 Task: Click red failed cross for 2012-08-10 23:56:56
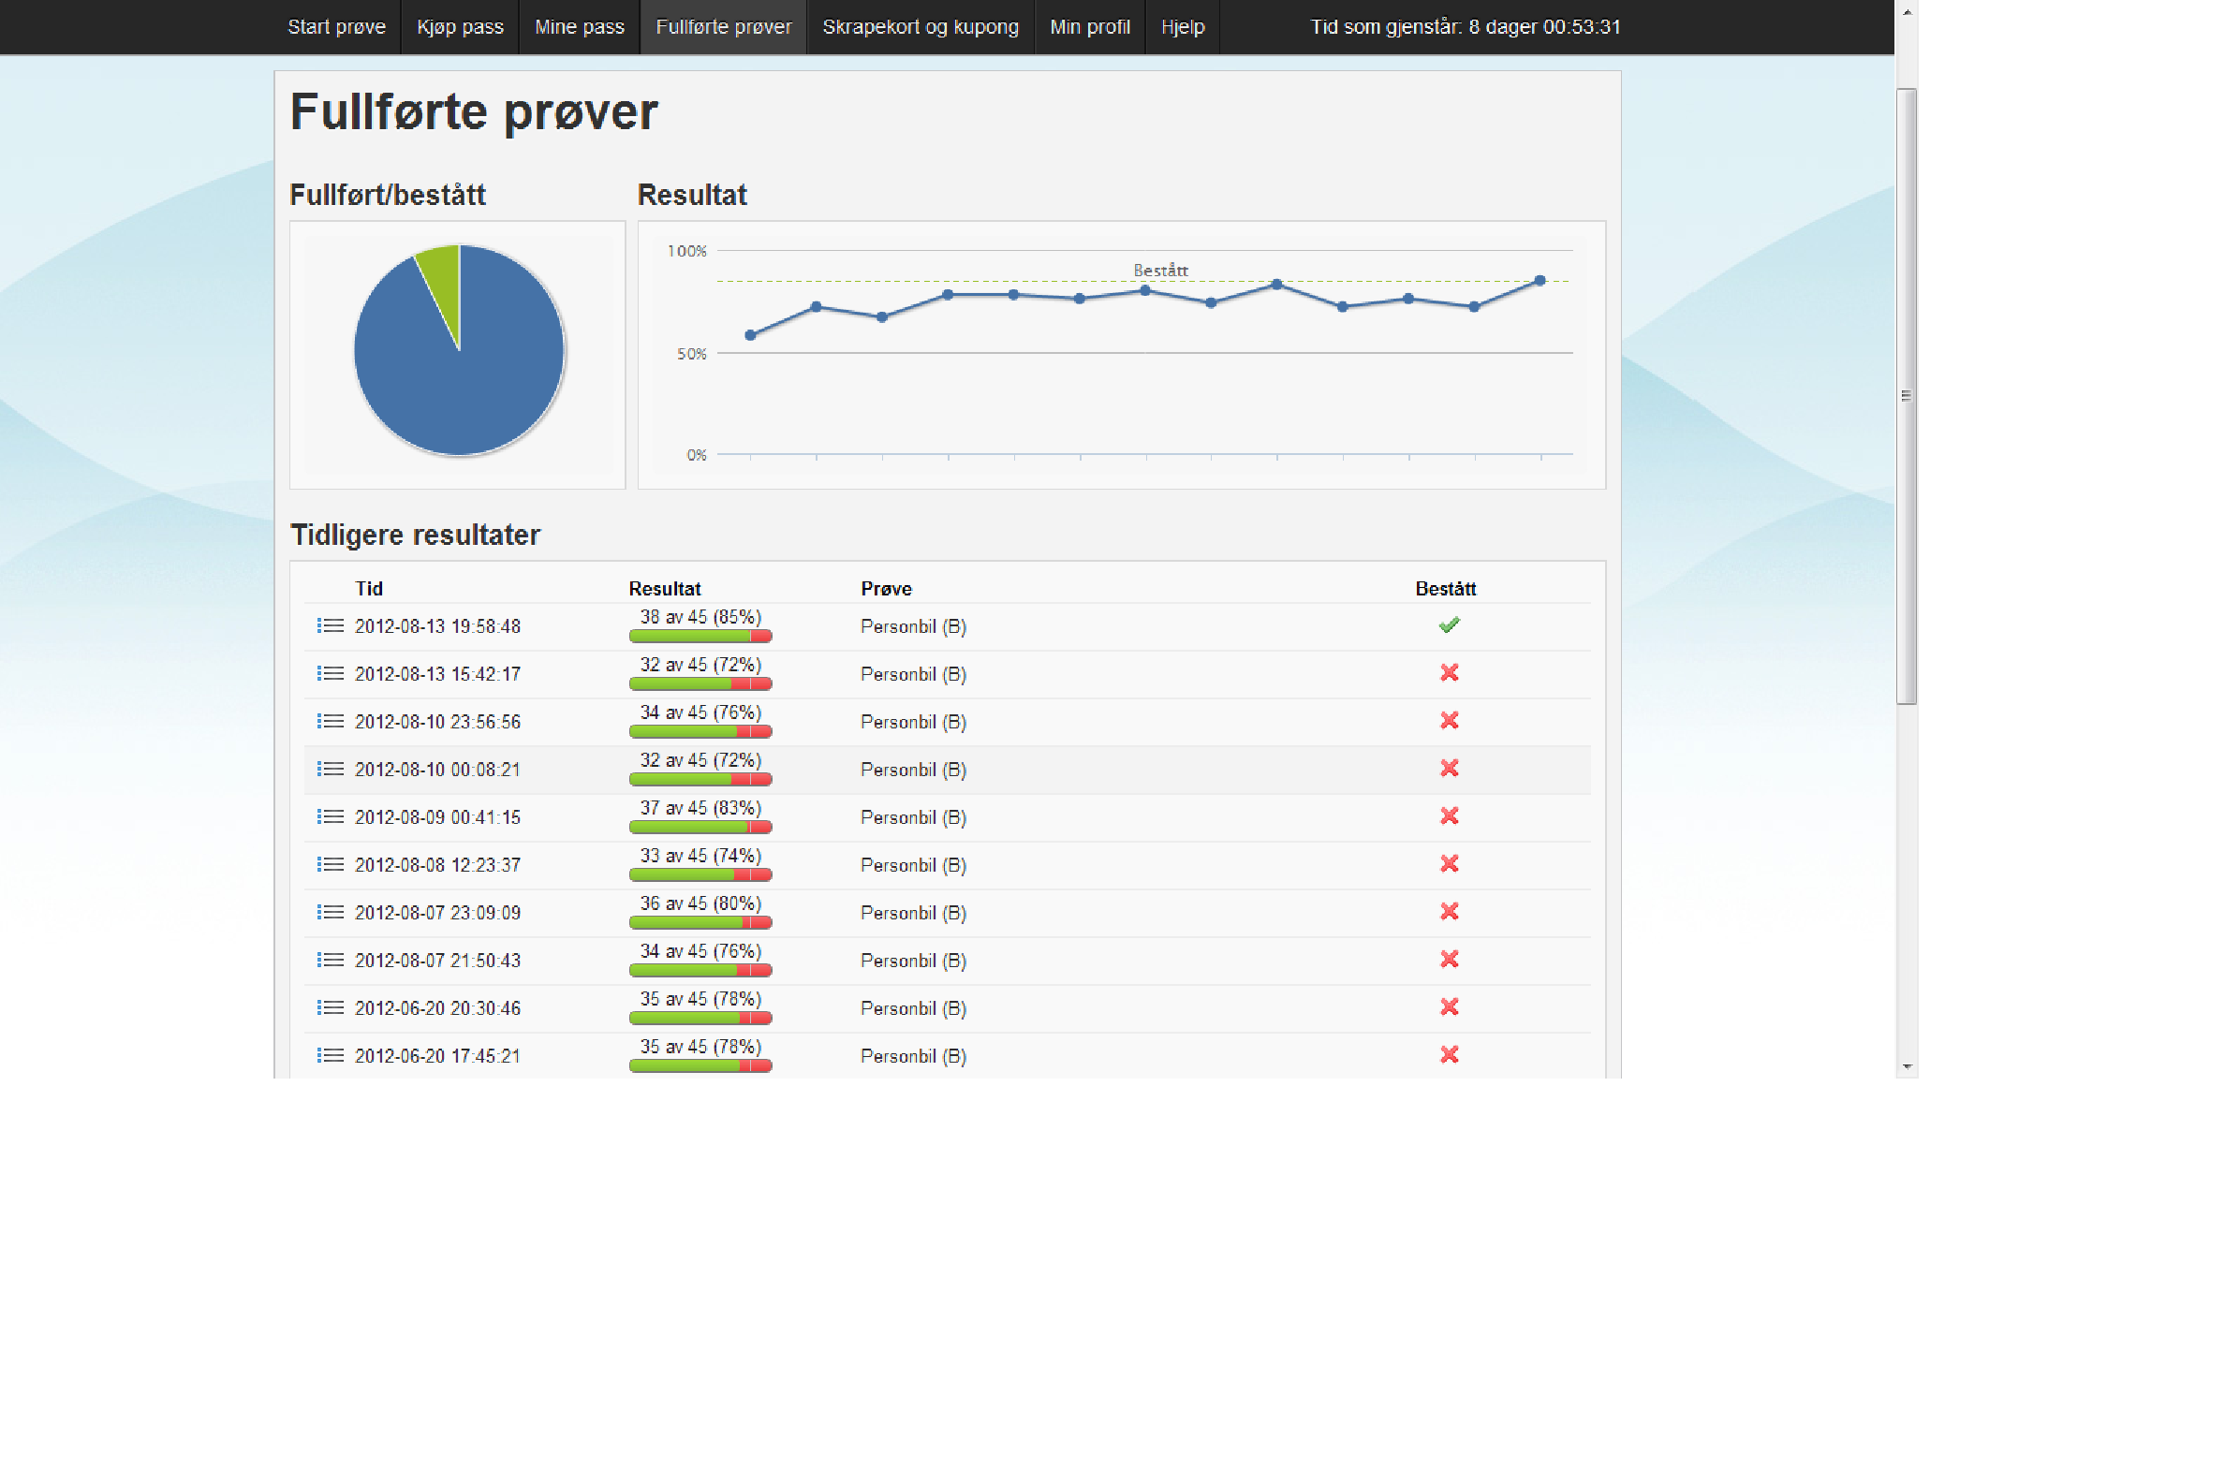[x=1450, y=721]
